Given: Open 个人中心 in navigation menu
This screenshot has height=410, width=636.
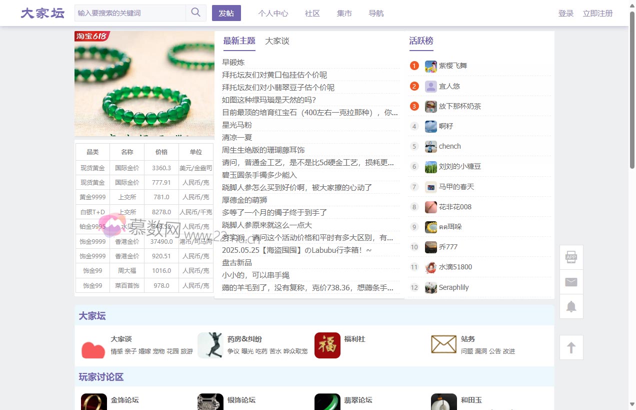Looking at the screenshot, I should (273, 14).
